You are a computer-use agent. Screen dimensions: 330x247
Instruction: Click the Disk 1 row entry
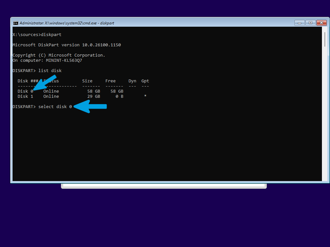tap(82, 96)
